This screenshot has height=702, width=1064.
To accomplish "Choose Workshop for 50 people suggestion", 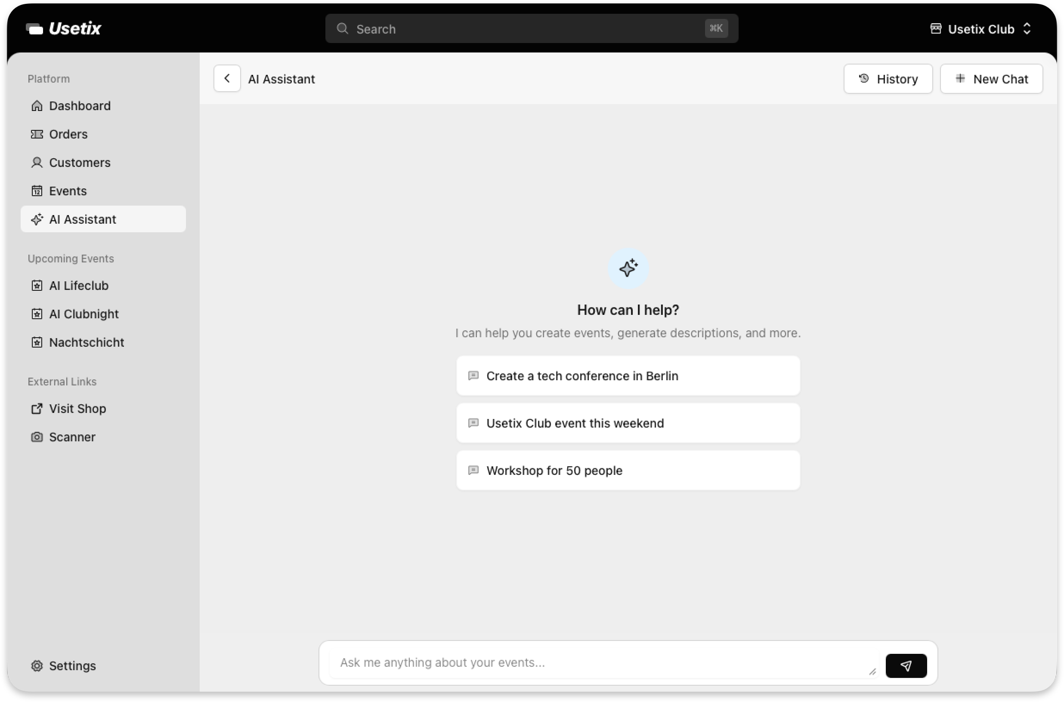I will (x=627, y=471).
